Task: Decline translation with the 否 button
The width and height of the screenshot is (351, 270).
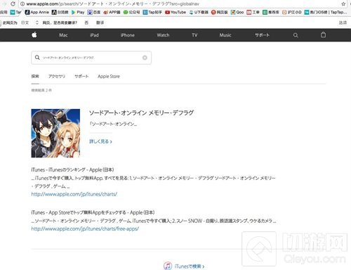Action: [86, 22]
